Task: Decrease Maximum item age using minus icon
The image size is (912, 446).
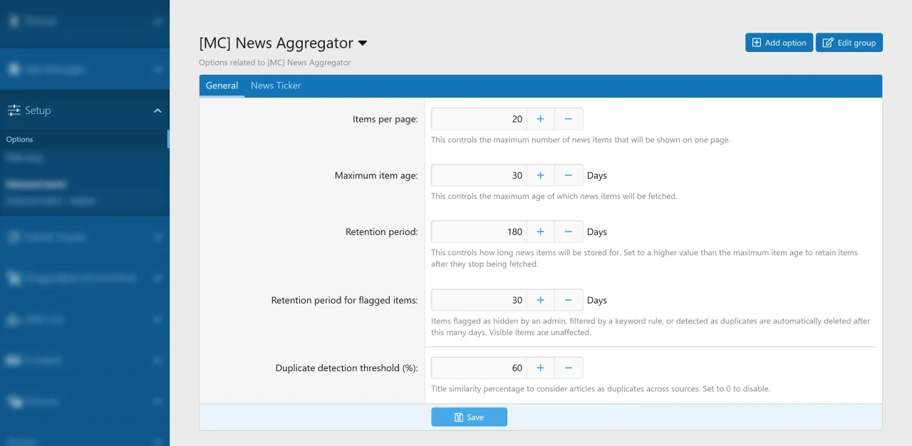Action: coord(569,175)
